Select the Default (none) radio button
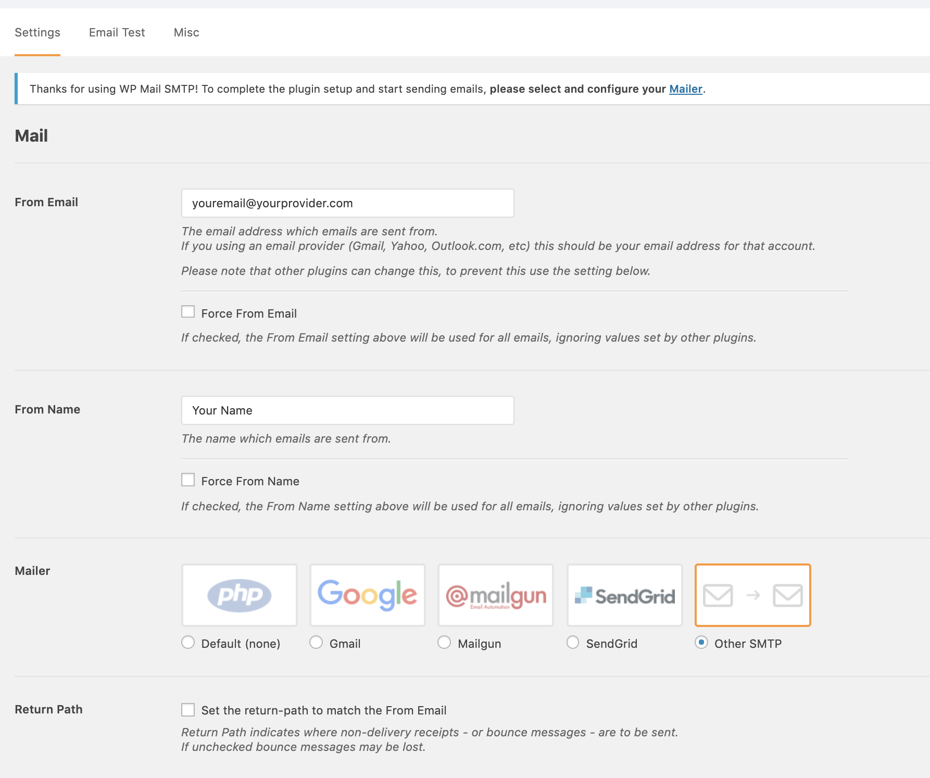This screenshot has height=778, width=930. click(188, 643)
